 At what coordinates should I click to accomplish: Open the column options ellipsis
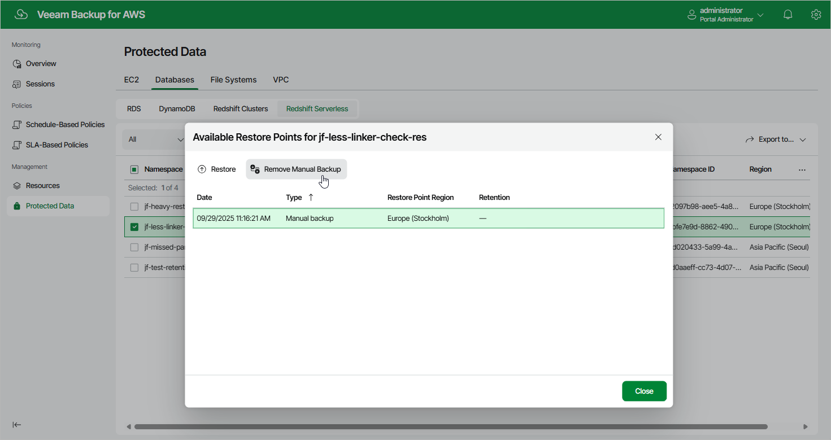tap(802, 169)
